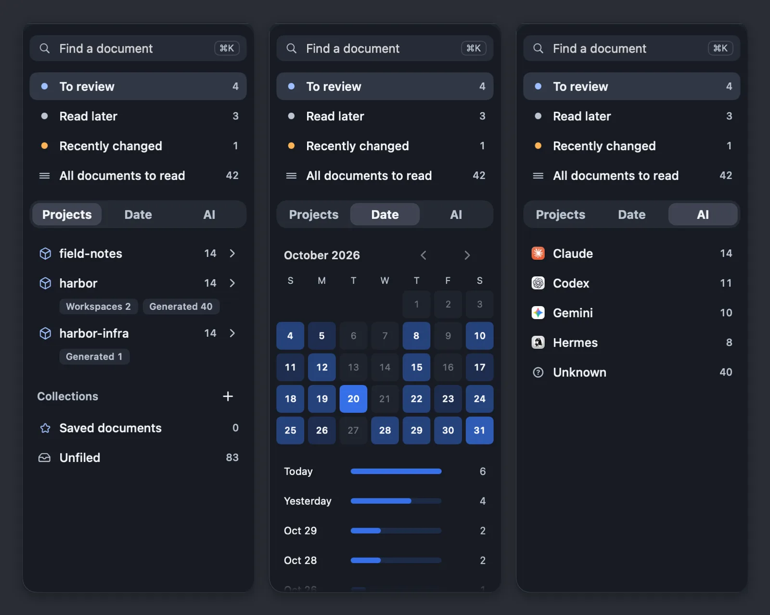Click the harbor project cube icon
The image size is (770, 615).
coord(45,283)
